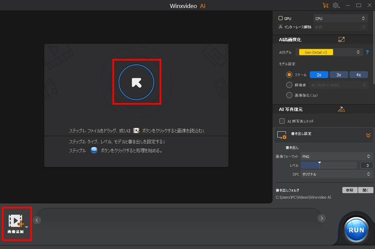375x249 pixels.
Task: Click the インターレース解除 icon
Action: tap(281, 27)
